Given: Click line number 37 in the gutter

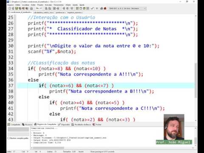Looking at the screenshot, I should [x=11, y=85].
